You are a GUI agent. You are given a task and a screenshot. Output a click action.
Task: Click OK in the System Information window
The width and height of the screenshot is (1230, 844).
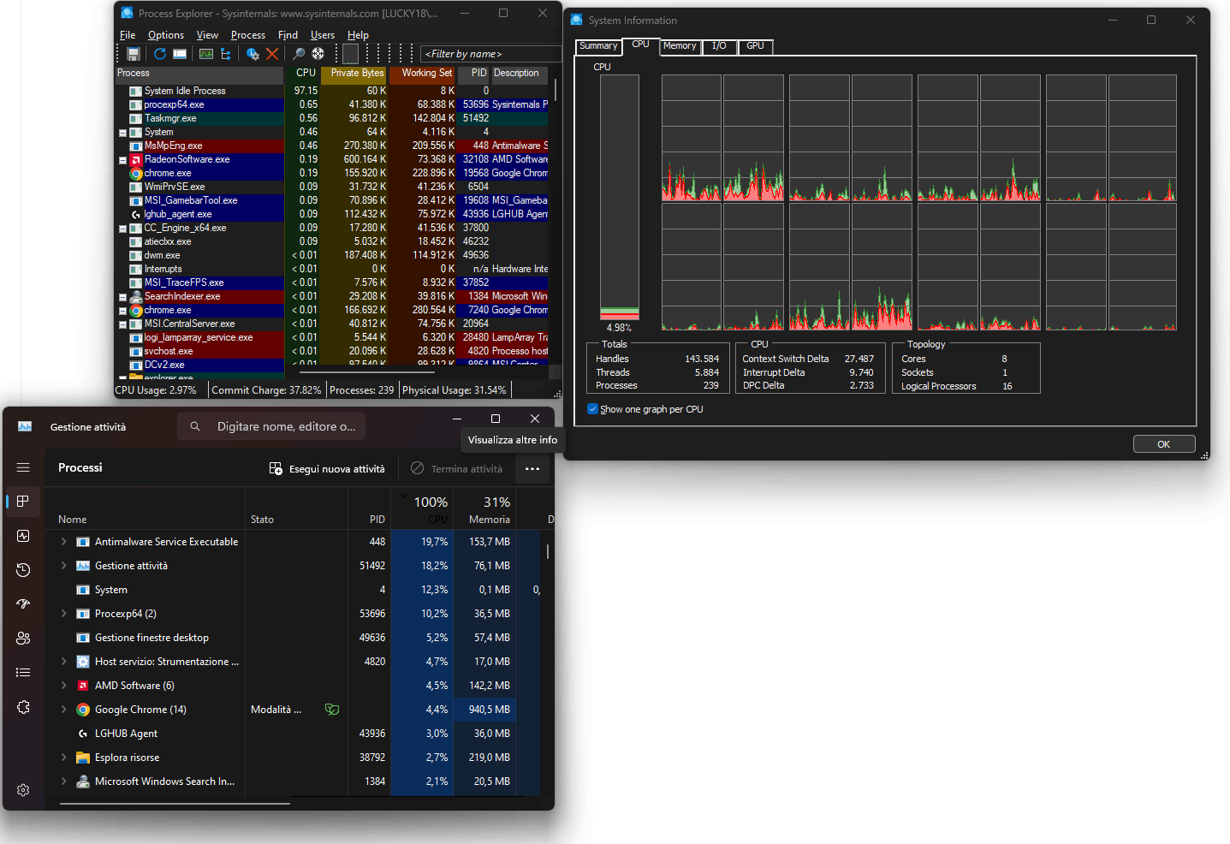tap(1164, 444)
